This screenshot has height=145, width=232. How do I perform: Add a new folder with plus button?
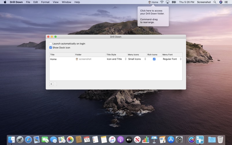[51, 84]
